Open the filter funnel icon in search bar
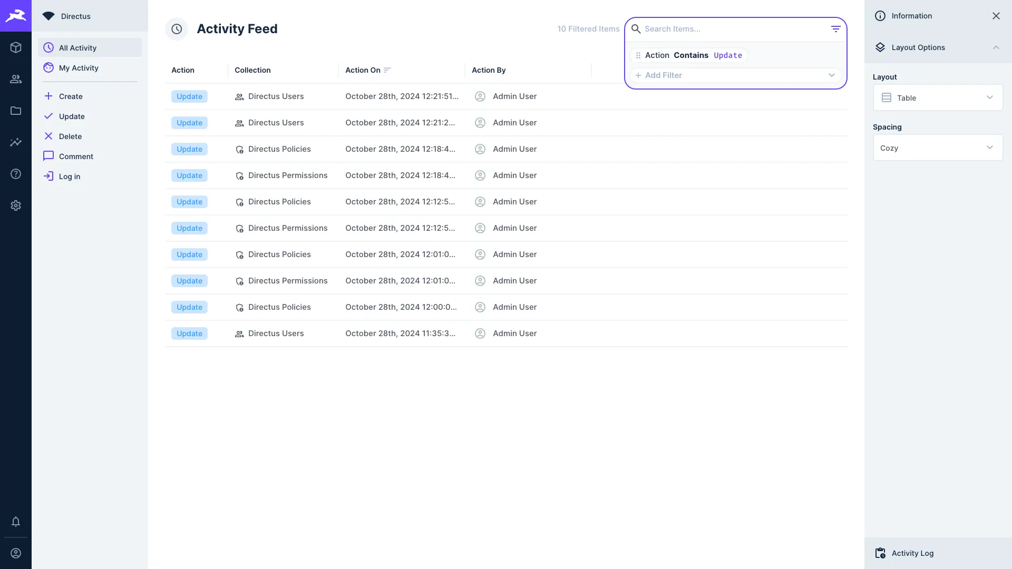The width and height of the screenshot is (1012, 569). click(x=836, y=28)
